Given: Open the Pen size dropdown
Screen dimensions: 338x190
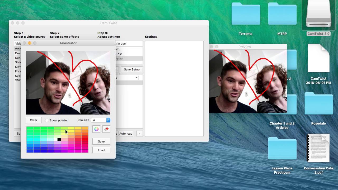Looking at the screenshot, I should (101, 120).
